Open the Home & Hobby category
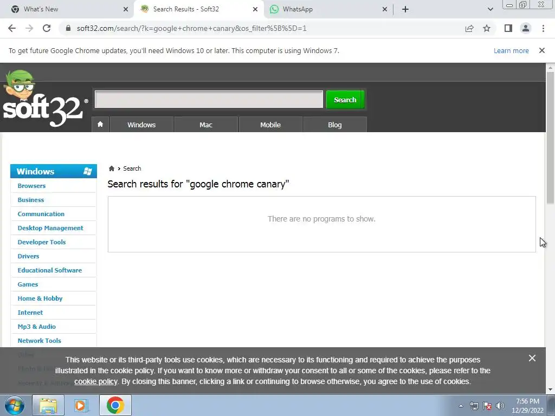The image size is (555, 416). [x=40, y=298]
